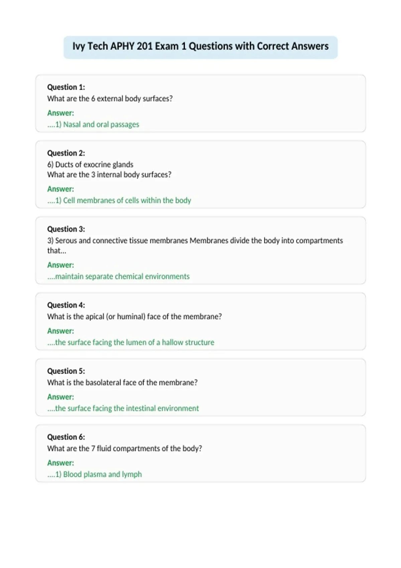Click the text about 6 external body surfaces
Screen dimensions: 401x568
[110, 99]
